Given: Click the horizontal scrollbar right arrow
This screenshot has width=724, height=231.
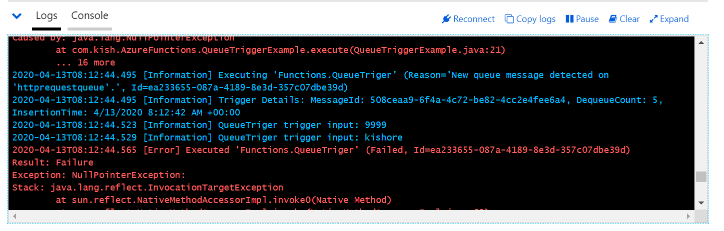Looking at the screenshot, I should coord(688,216).
